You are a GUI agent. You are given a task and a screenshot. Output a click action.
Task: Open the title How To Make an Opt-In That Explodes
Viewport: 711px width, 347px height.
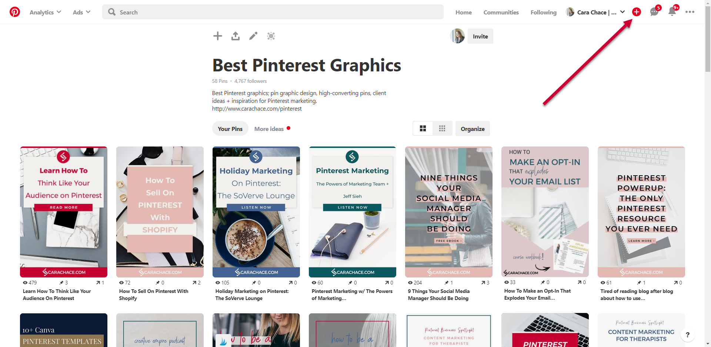(x=537, y=294)
